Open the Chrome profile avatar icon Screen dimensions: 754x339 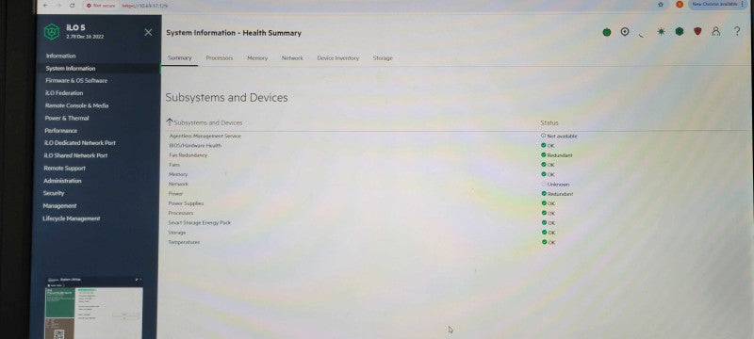click(x=680, y=4)
